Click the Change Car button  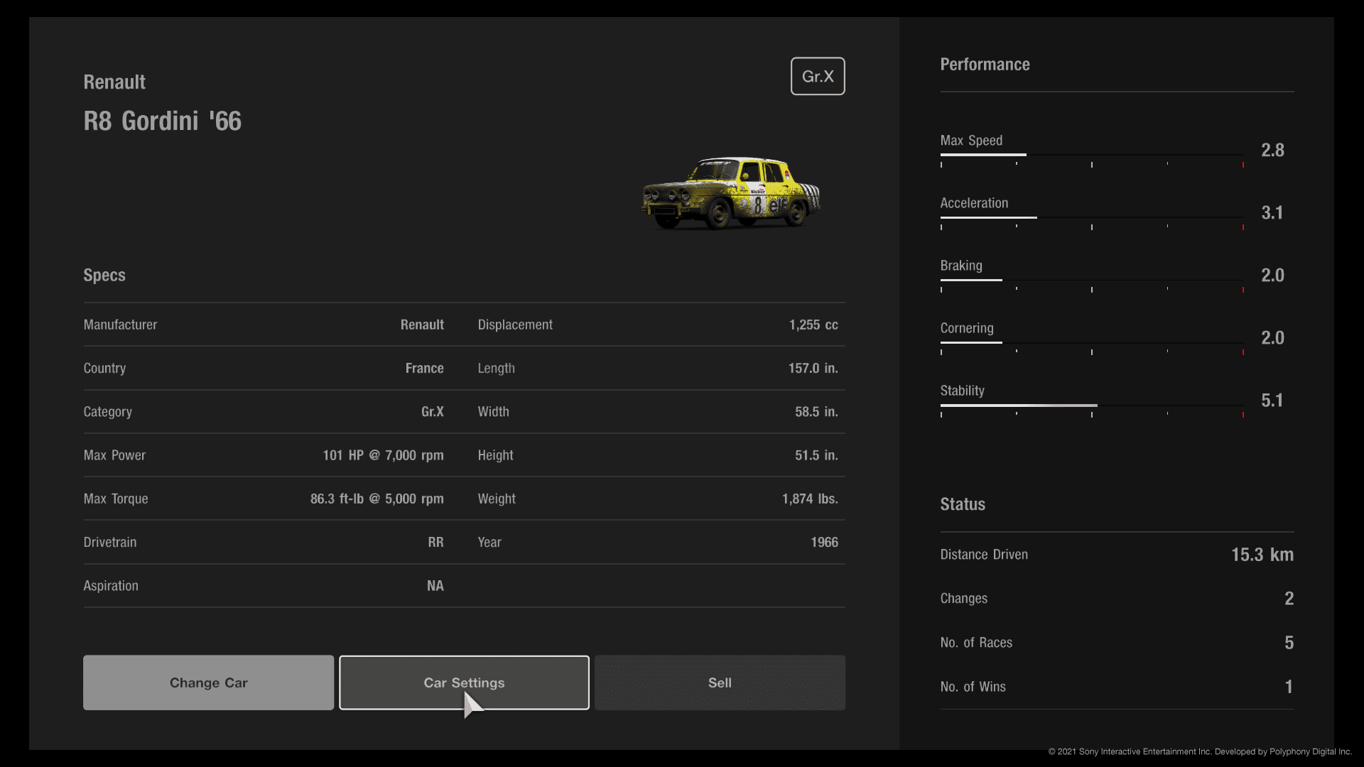(x=208, y=682)
